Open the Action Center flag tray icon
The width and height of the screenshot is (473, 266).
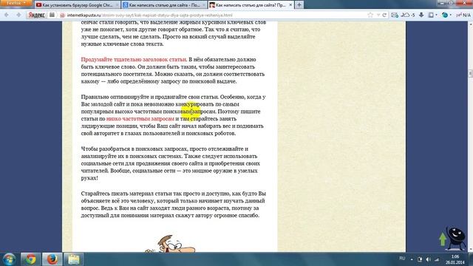pyautogui.click(x=420, y=259)
